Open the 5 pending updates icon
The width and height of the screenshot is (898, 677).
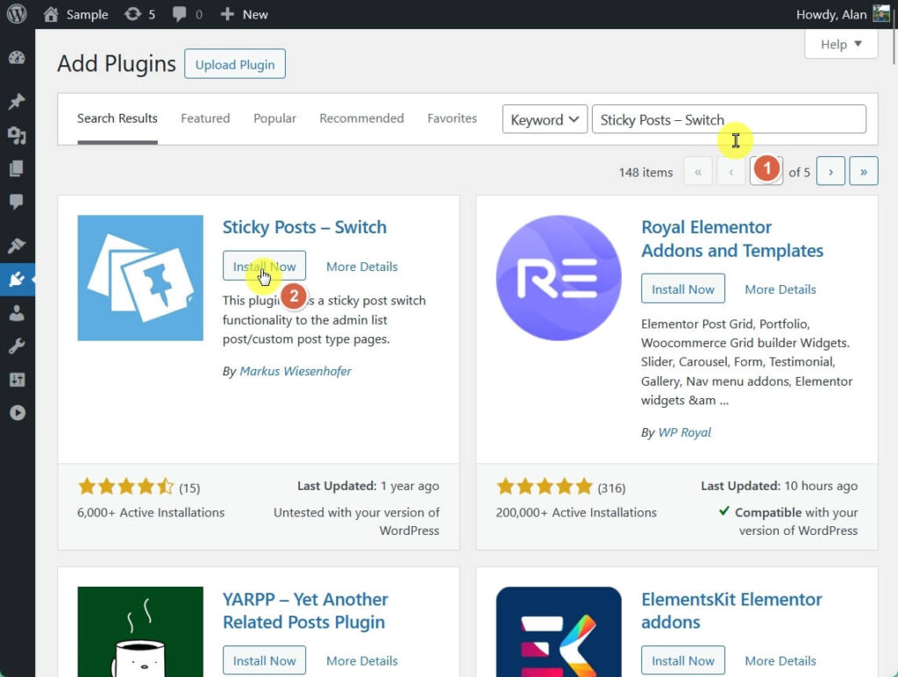point(139,14)
